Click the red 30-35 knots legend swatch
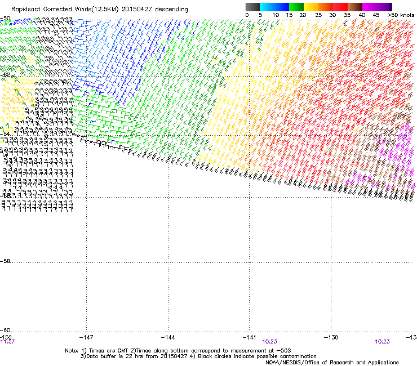The height and width of the screenshot is (366, 417). (x=340, y=7)
